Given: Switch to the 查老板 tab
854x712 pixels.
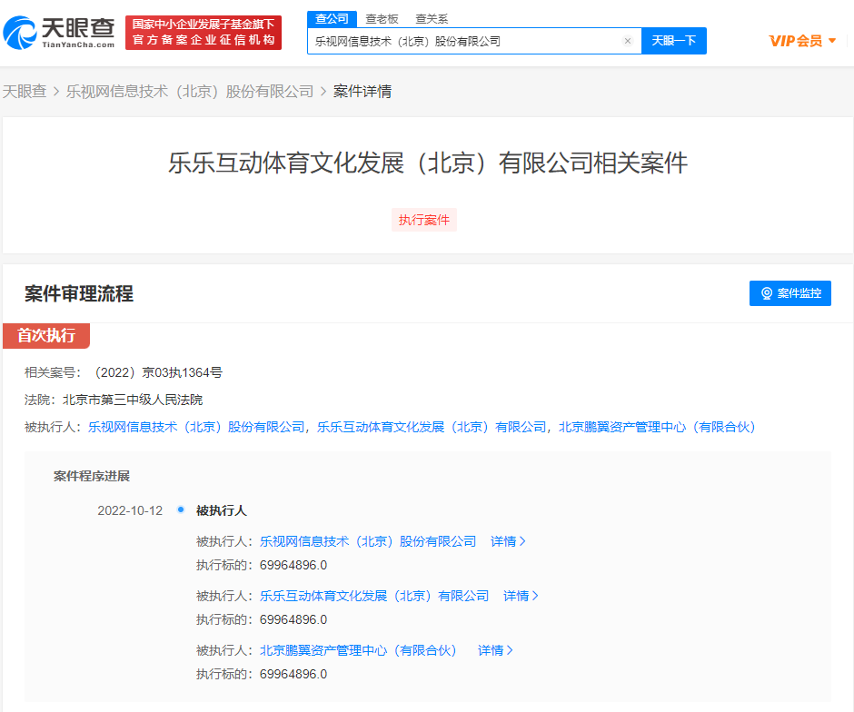Looking at the screenshot, I should click(x=382, y=19).
